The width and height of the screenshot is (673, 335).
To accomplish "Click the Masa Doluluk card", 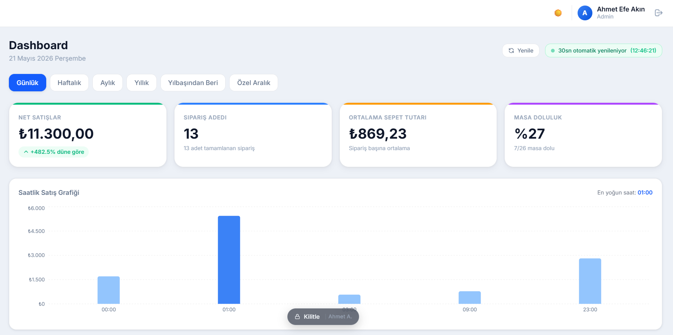I will (x=583, y=135).
